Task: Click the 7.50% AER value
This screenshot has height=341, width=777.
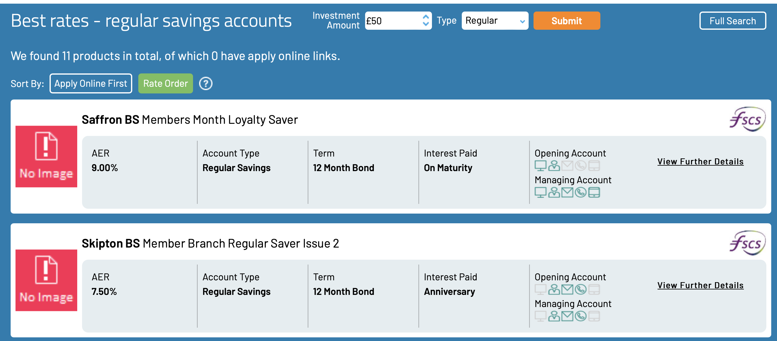Action: 104,292
